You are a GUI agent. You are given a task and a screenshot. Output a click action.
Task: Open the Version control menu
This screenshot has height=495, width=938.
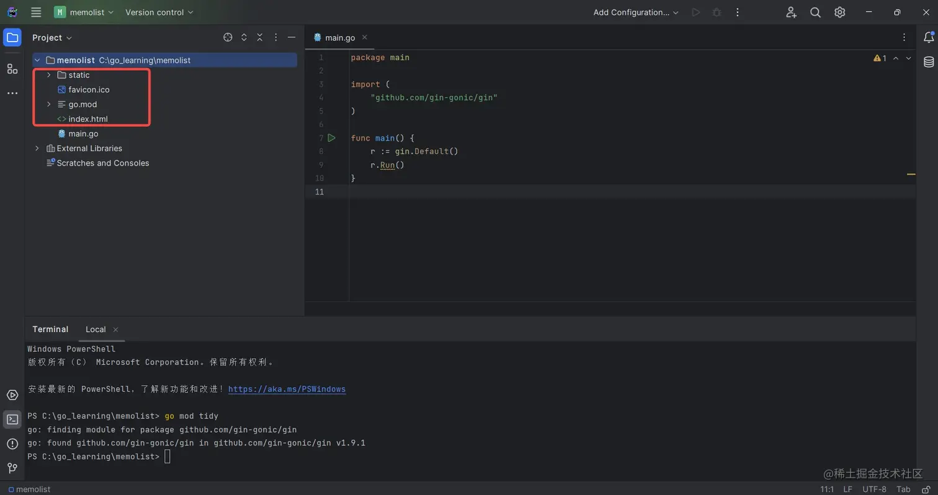pyautogui.click(x=159, y=12)
